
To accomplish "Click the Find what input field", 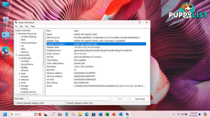I will pyautogui.click(x=69, y=99).
